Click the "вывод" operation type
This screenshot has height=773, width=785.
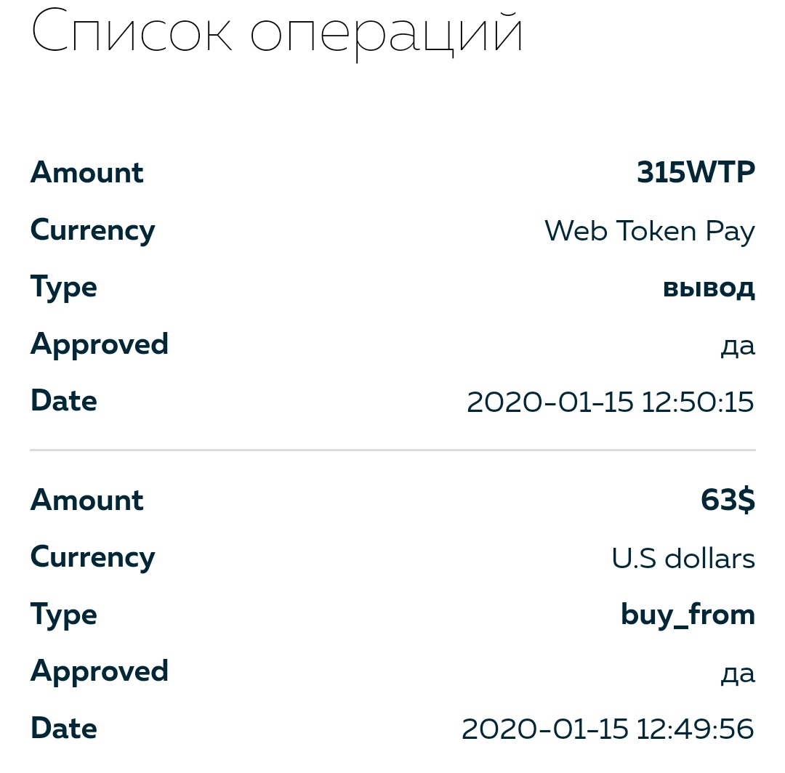(x=709, y=288)
